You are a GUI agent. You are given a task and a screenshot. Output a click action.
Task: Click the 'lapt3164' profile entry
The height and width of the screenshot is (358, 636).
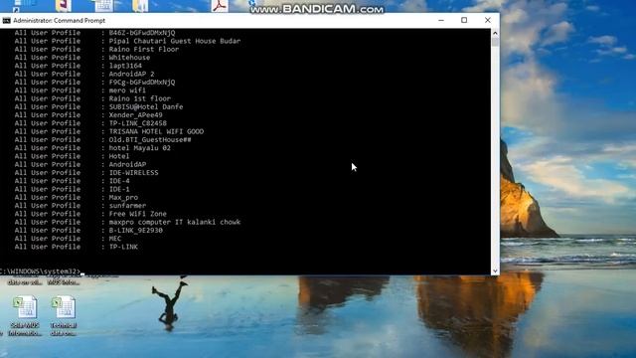tap(125, 66)
